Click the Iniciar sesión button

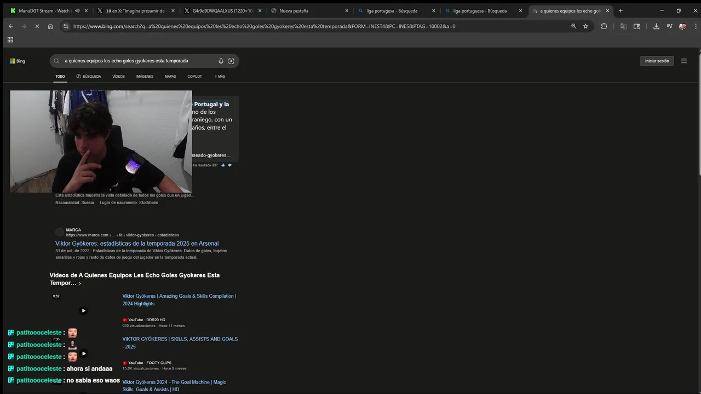coord(657,61)
